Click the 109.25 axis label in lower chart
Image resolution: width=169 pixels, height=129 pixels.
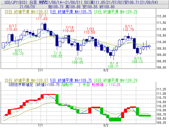click(x=161, y=123)
